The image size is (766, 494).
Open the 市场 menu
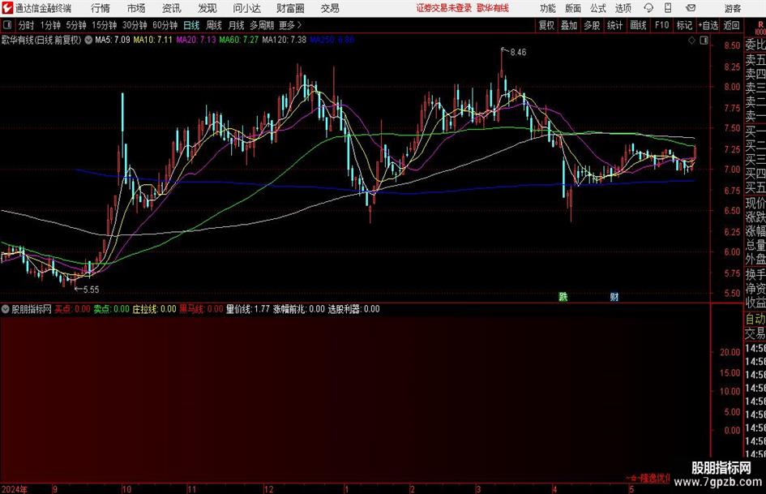click(x=136, y=8)
